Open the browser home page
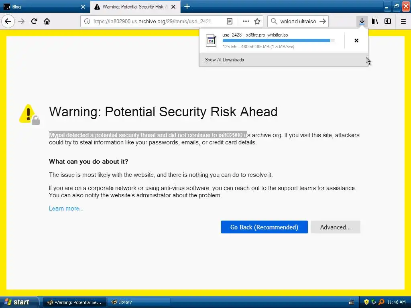411x308 pixels. (x=47, y=21)
